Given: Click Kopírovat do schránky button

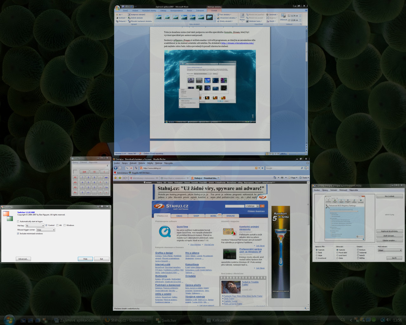Looking at the screenshot, I should [x=390, y=231].
